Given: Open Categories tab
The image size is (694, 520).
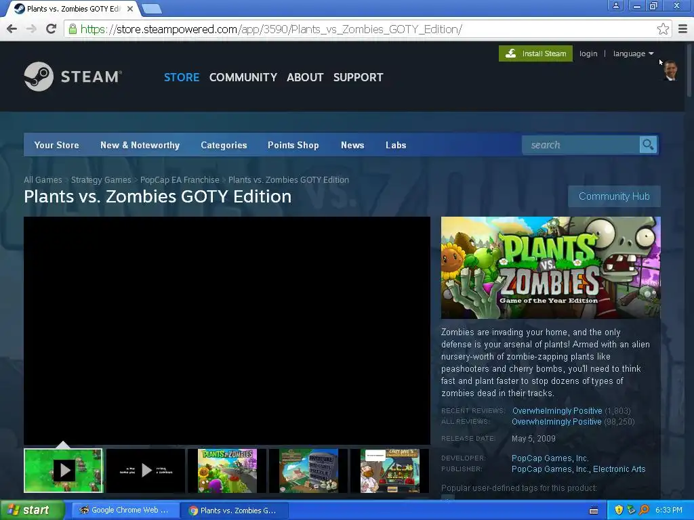Looking at the screenshot, I should pos(224,145).
